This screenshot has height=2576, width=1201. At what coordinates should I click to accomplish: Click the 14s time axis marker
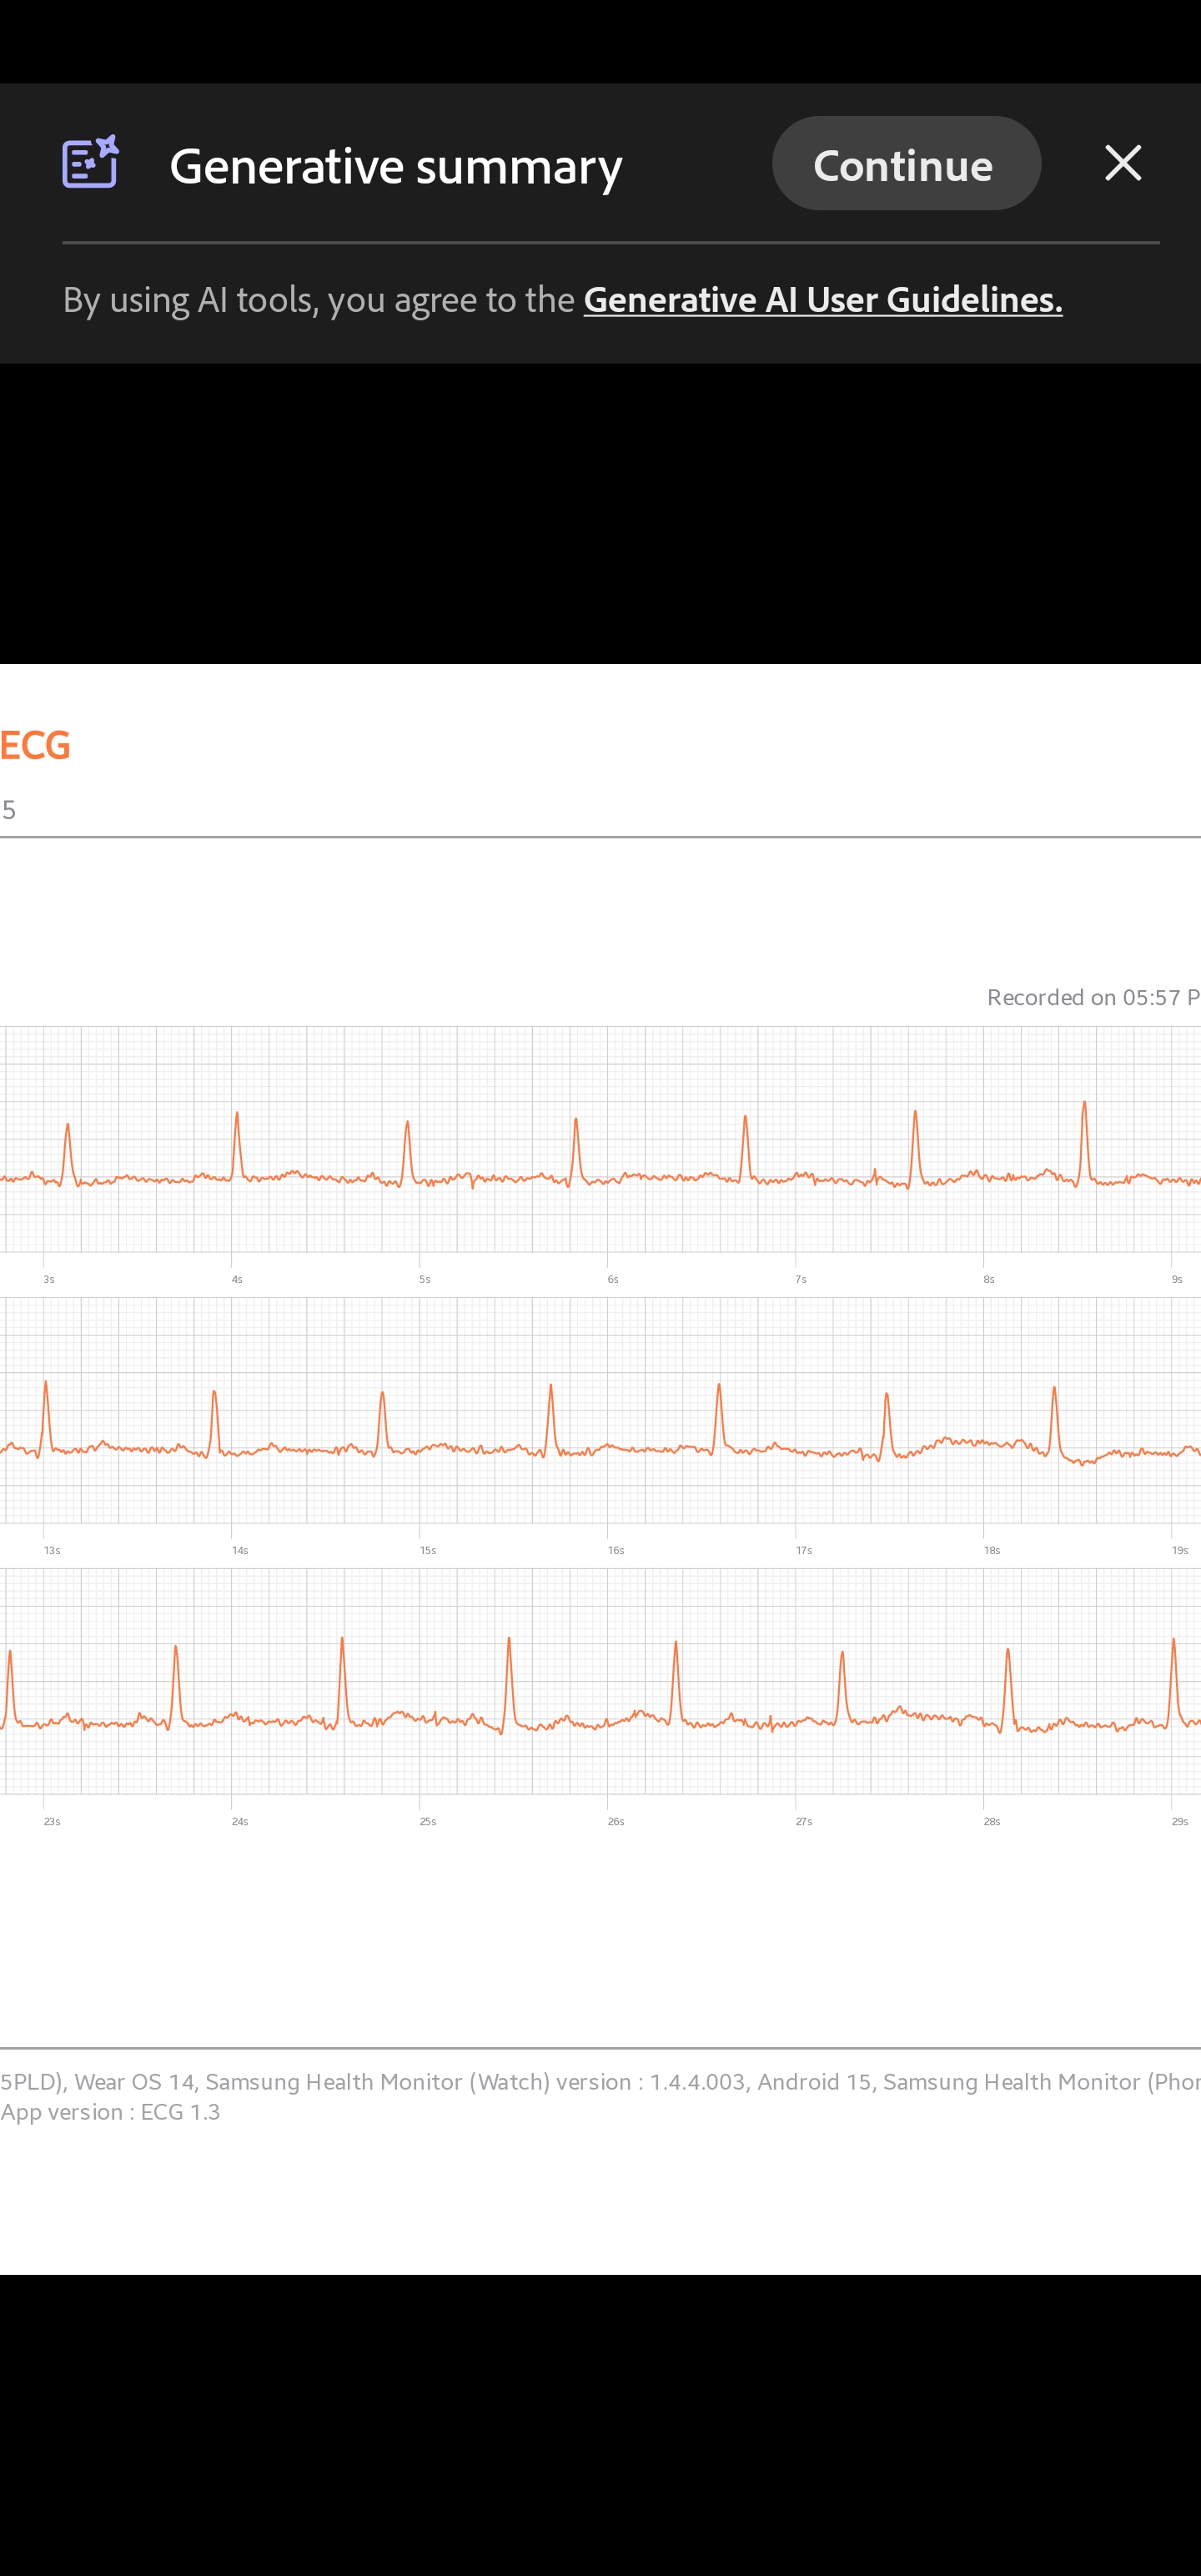(240, 1550)
